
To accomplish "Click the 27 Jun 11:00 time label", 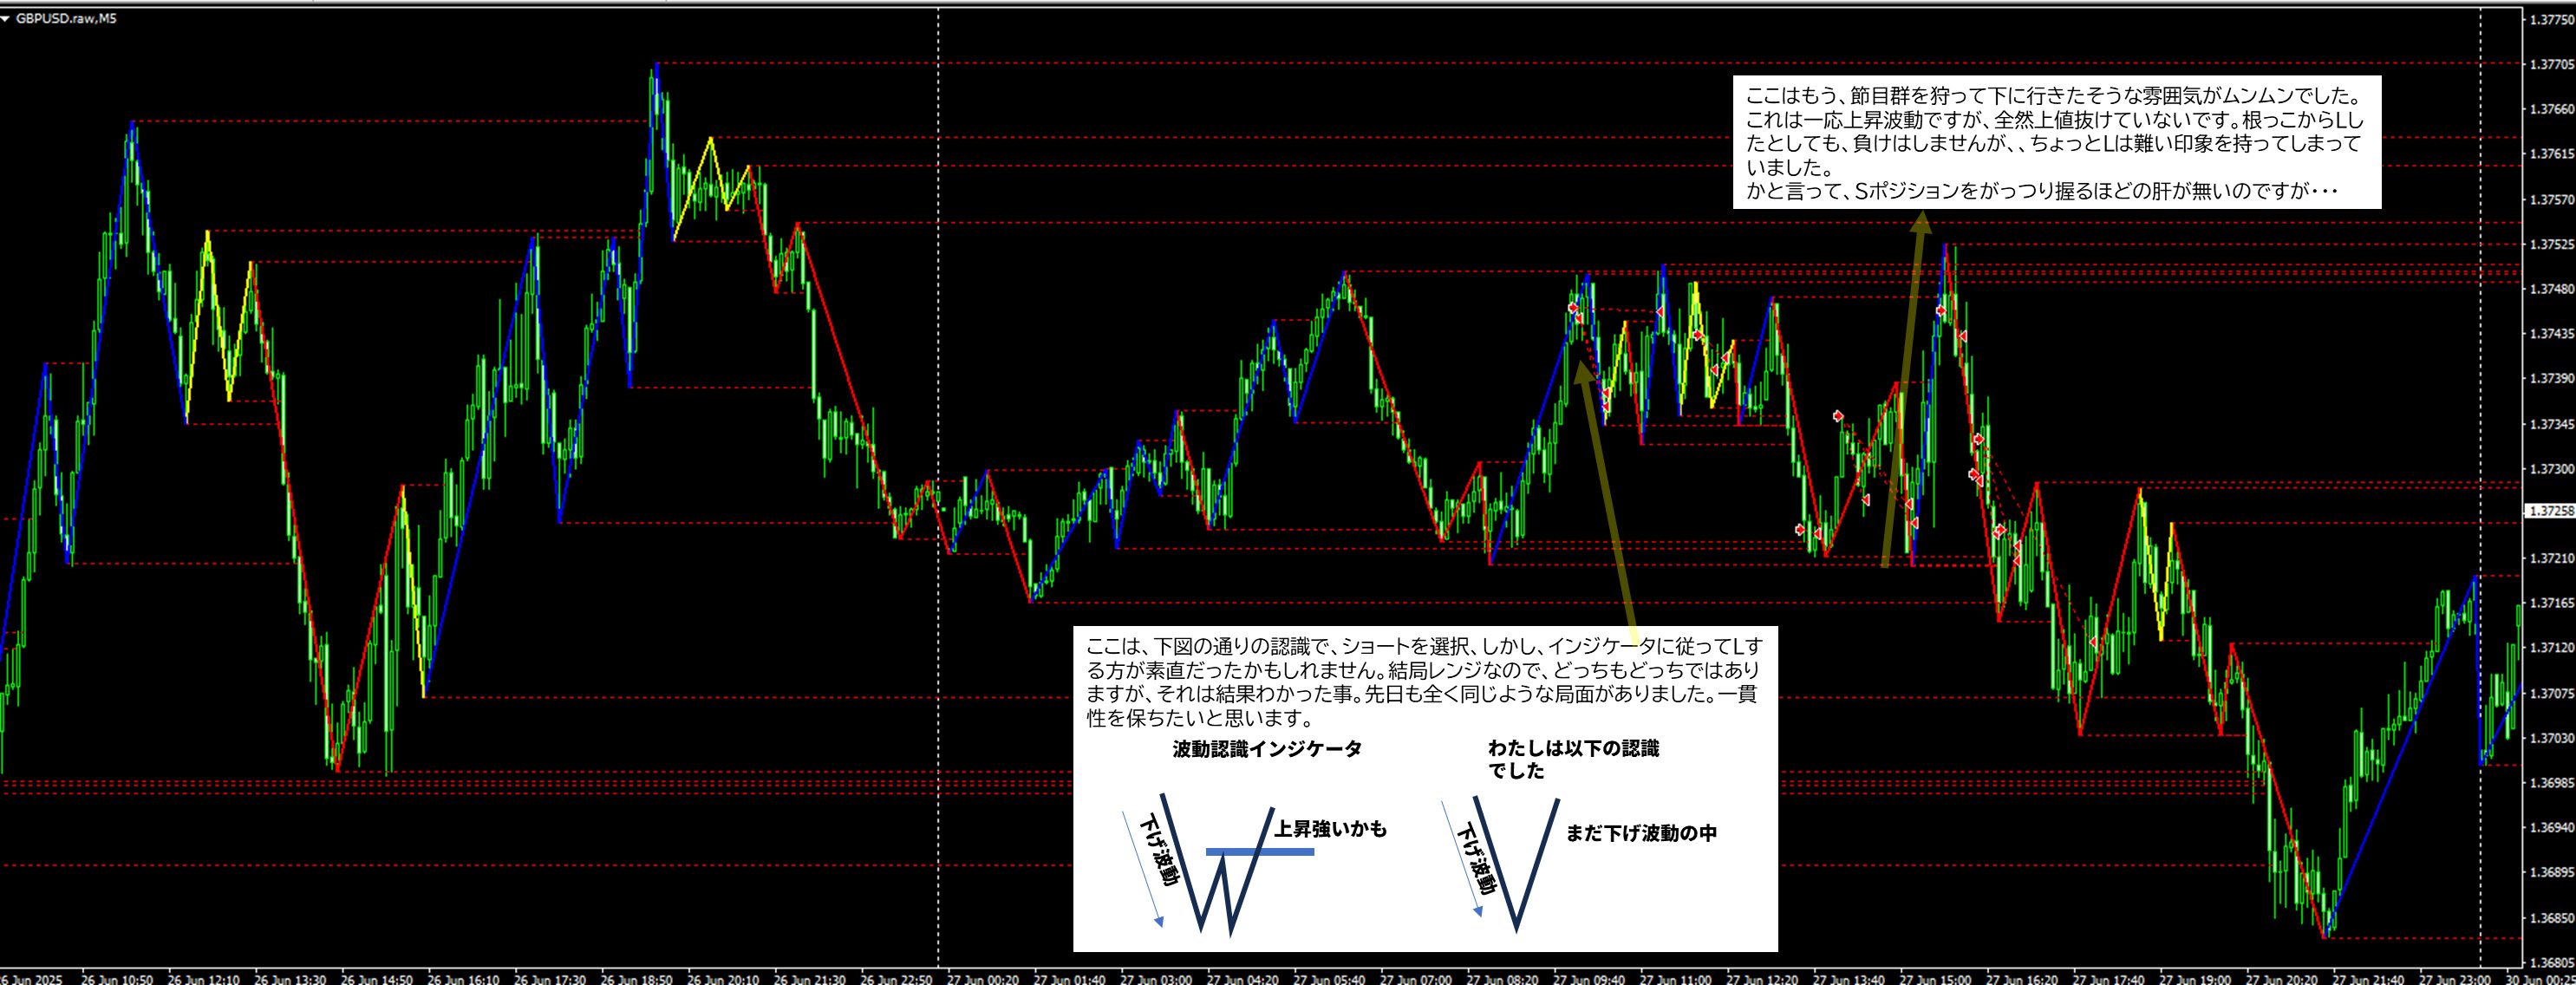I will pyautogui.click(x=1675, y=979).
